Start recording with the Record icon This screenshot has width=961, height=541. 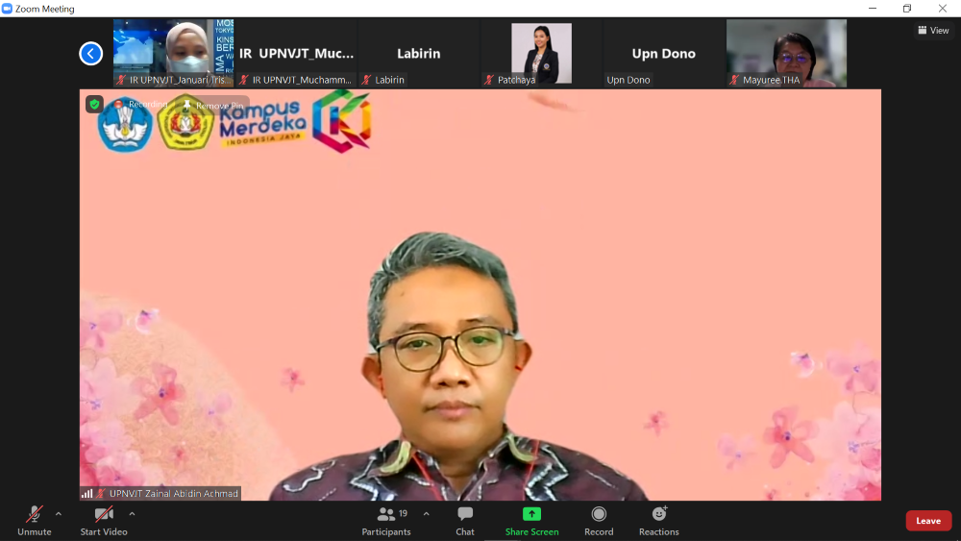coord(599,520)
